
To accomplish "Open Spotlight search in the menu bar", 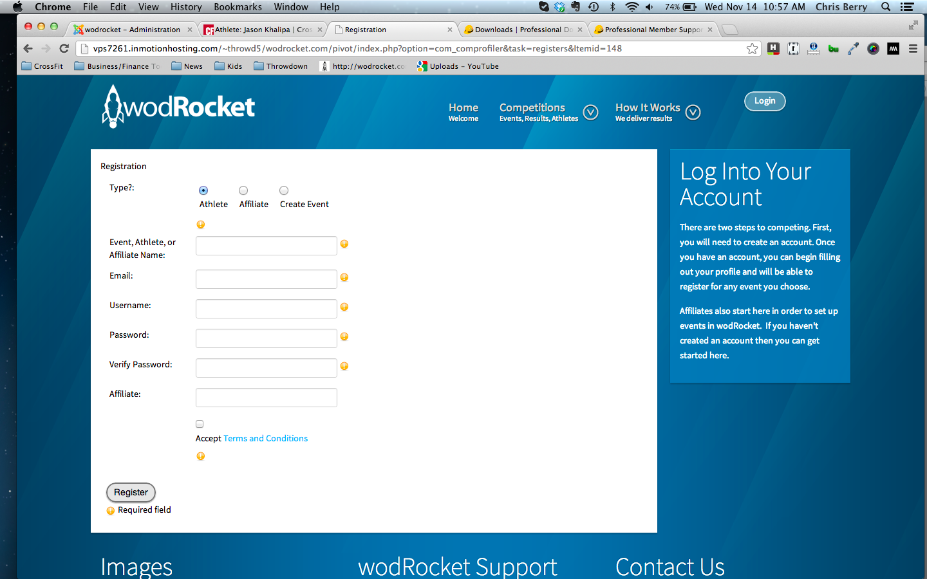I will [886, 6].
